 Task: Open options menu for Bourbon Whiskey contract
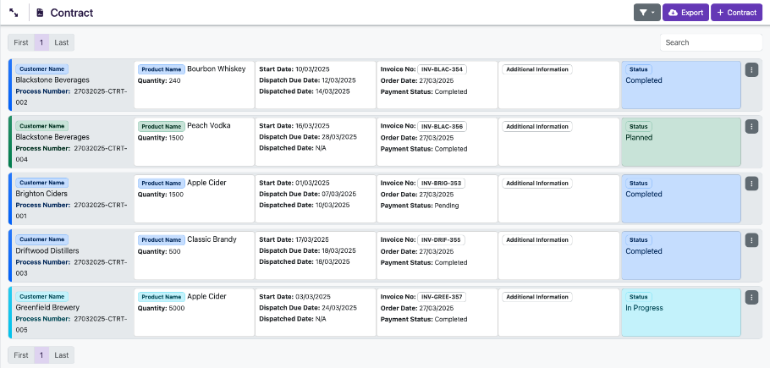pyautogui.click(x=751, y=69)
